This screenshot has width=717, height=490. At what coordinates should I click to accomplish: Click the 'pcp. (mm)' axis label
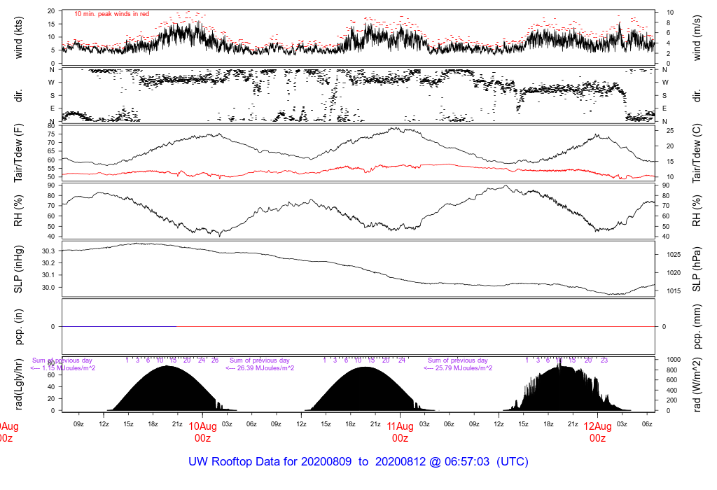697,326
